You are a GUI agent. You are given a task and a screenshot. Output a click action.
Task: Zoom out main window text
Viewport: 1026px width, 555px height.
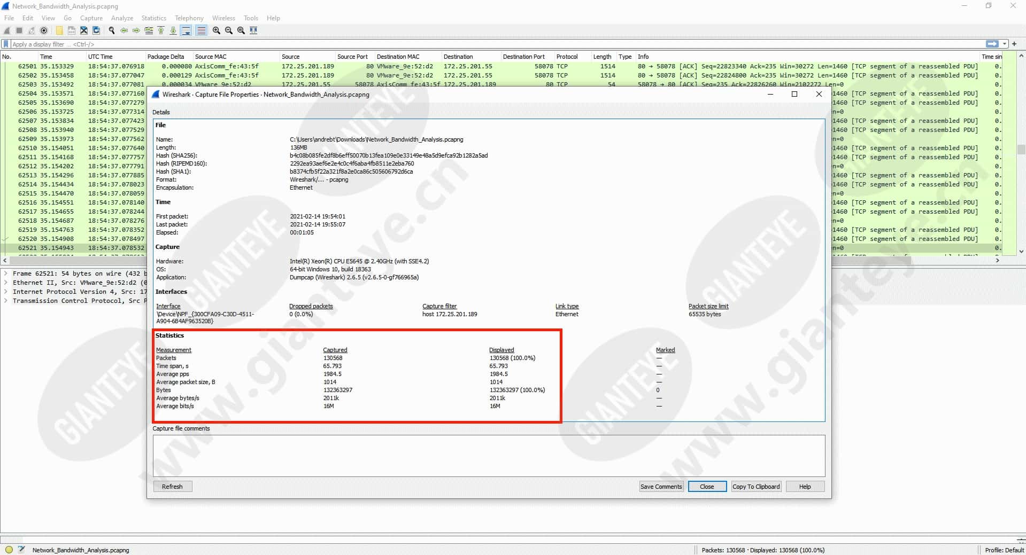tap(229, 30)
